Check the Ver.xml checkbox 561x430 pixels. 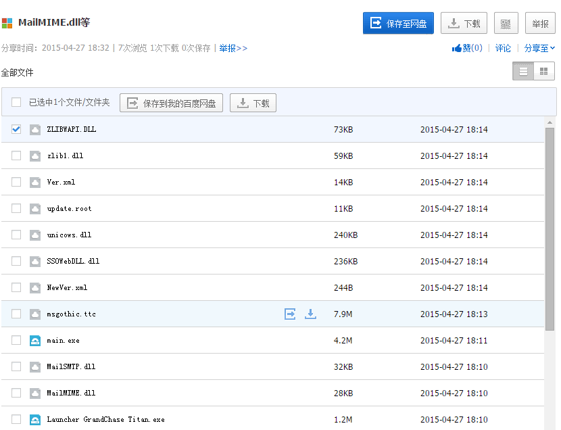click(x=16, y=182)
